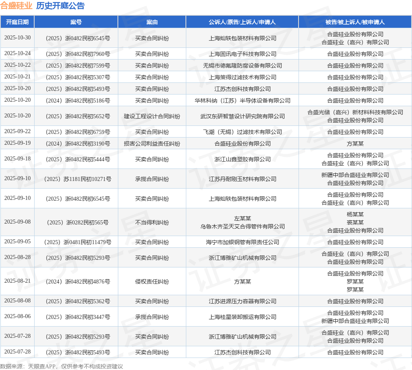
Task: Select case number (2025)浙0282民初565号
Action: [78, 222]
